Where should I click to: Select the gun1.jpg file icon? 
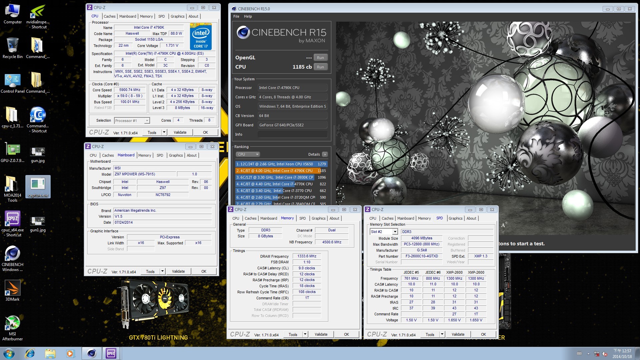click(x=38, y=224)
